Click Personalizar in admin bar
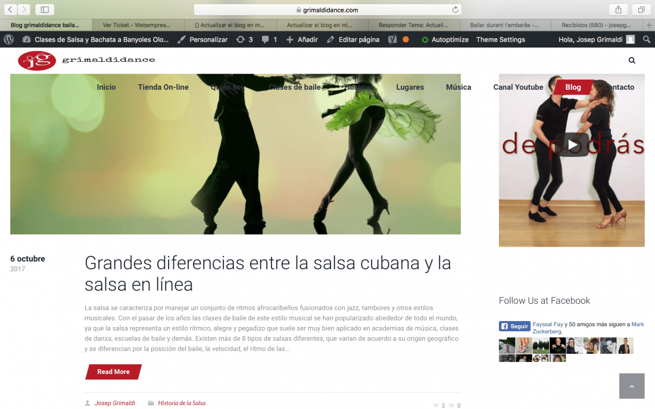This screenshot has height=409, width=655. coord(202,40)
